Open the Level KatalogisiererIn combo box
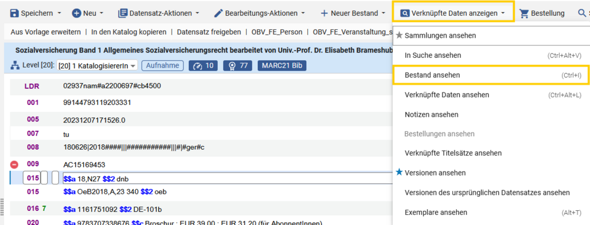Screen dimensions: 590x225 coord(97,66)
